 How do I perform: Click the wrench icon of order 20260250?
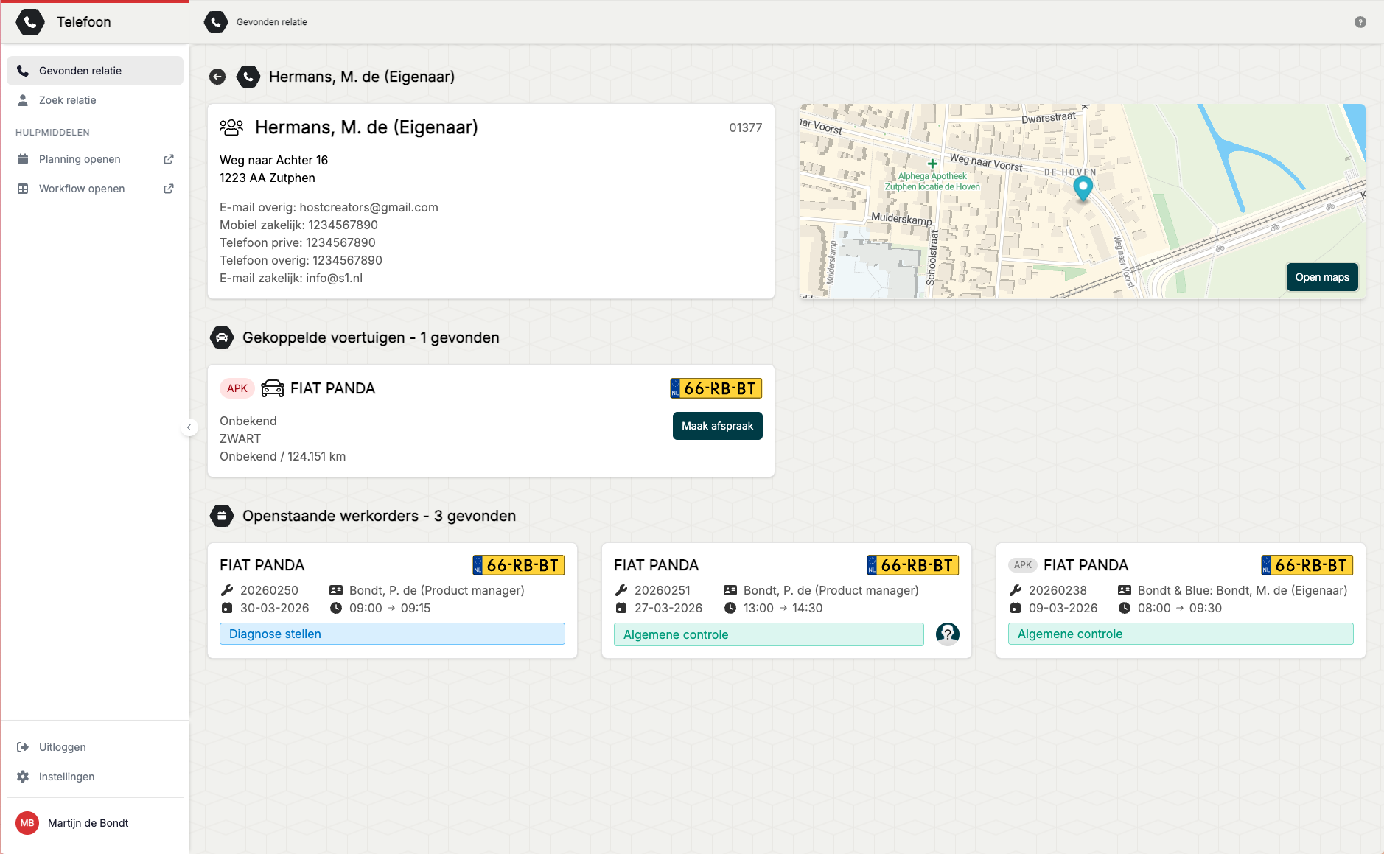tap(227, 590)
